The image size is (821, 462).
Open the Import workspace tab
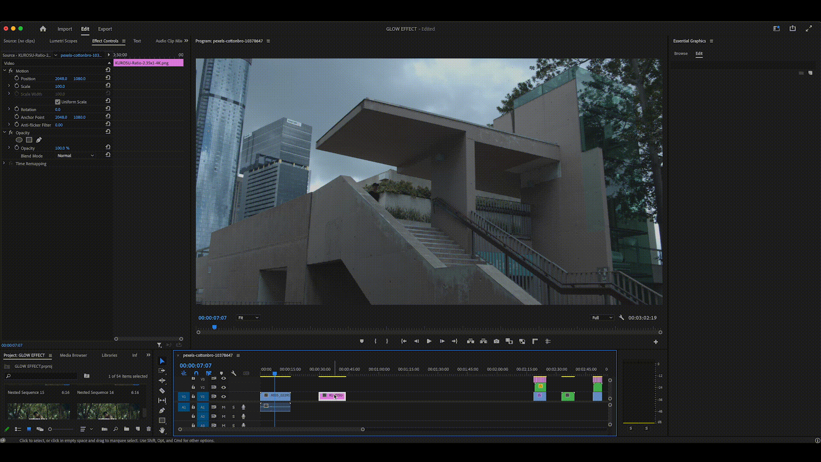click(x=65, y=29)
